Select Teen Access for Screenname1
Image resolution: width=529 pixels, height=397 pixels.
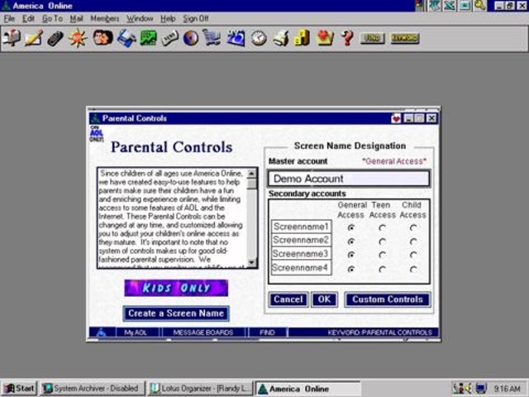click(382, 228)
